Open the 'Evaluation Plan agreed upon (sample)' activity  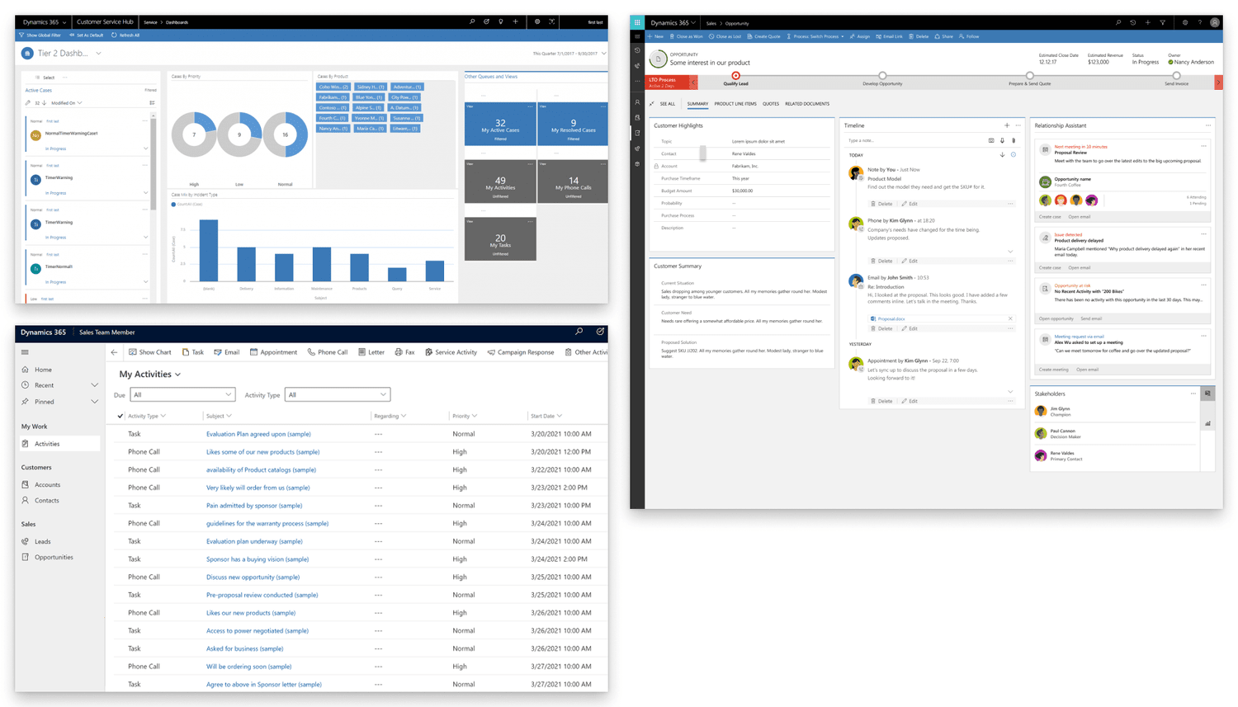(258, 434)
